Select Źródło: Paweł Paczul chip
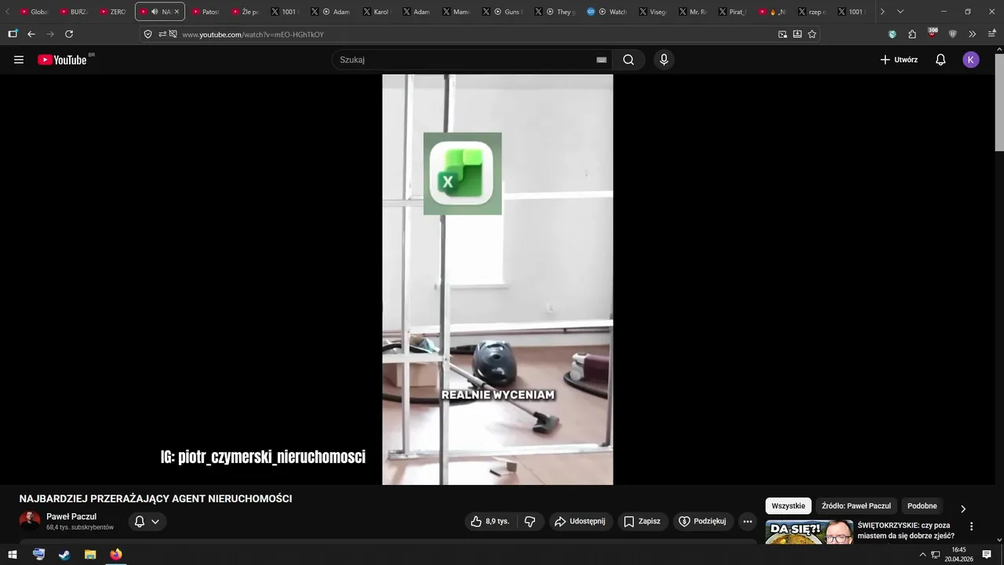 [x=857, y=506]
